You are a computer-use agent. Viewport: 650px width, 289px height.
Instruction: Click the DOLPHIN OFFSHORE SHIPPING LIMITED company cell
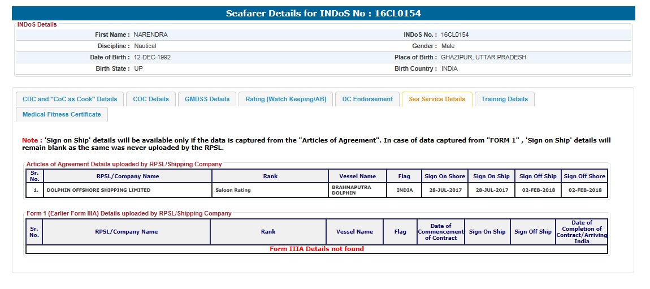tap(98, 190)
